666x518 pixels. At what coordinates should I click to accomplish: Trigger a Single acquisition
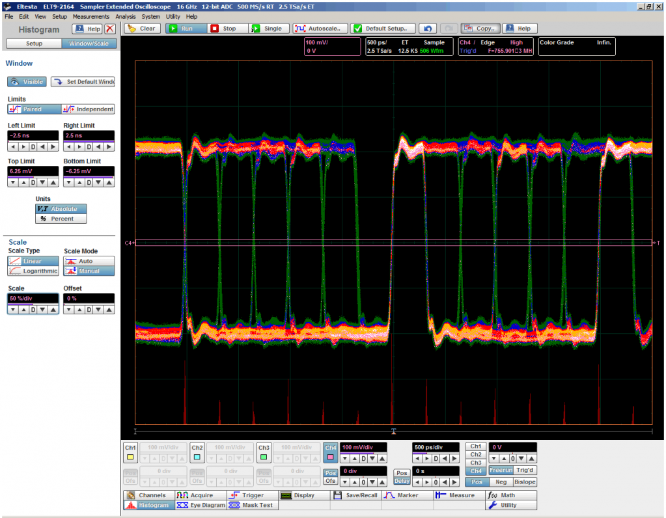coord(267,29)
